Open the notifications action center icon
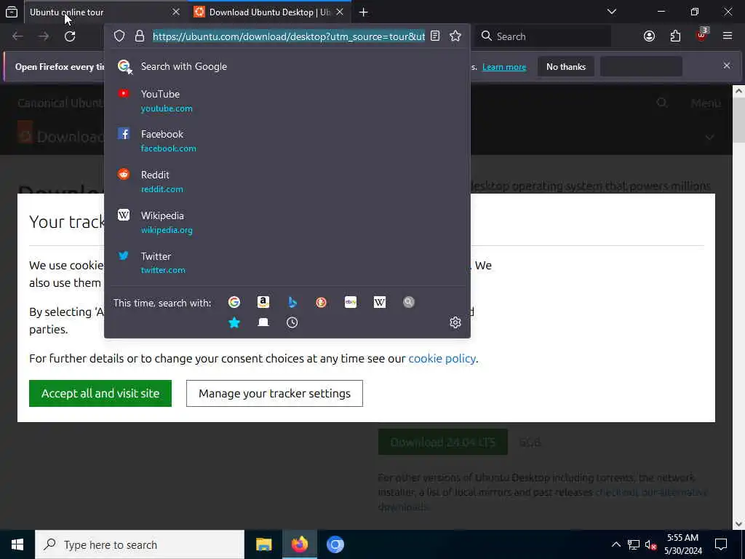The width and height of the screenshot is (745, 559). tap(721, 544)
